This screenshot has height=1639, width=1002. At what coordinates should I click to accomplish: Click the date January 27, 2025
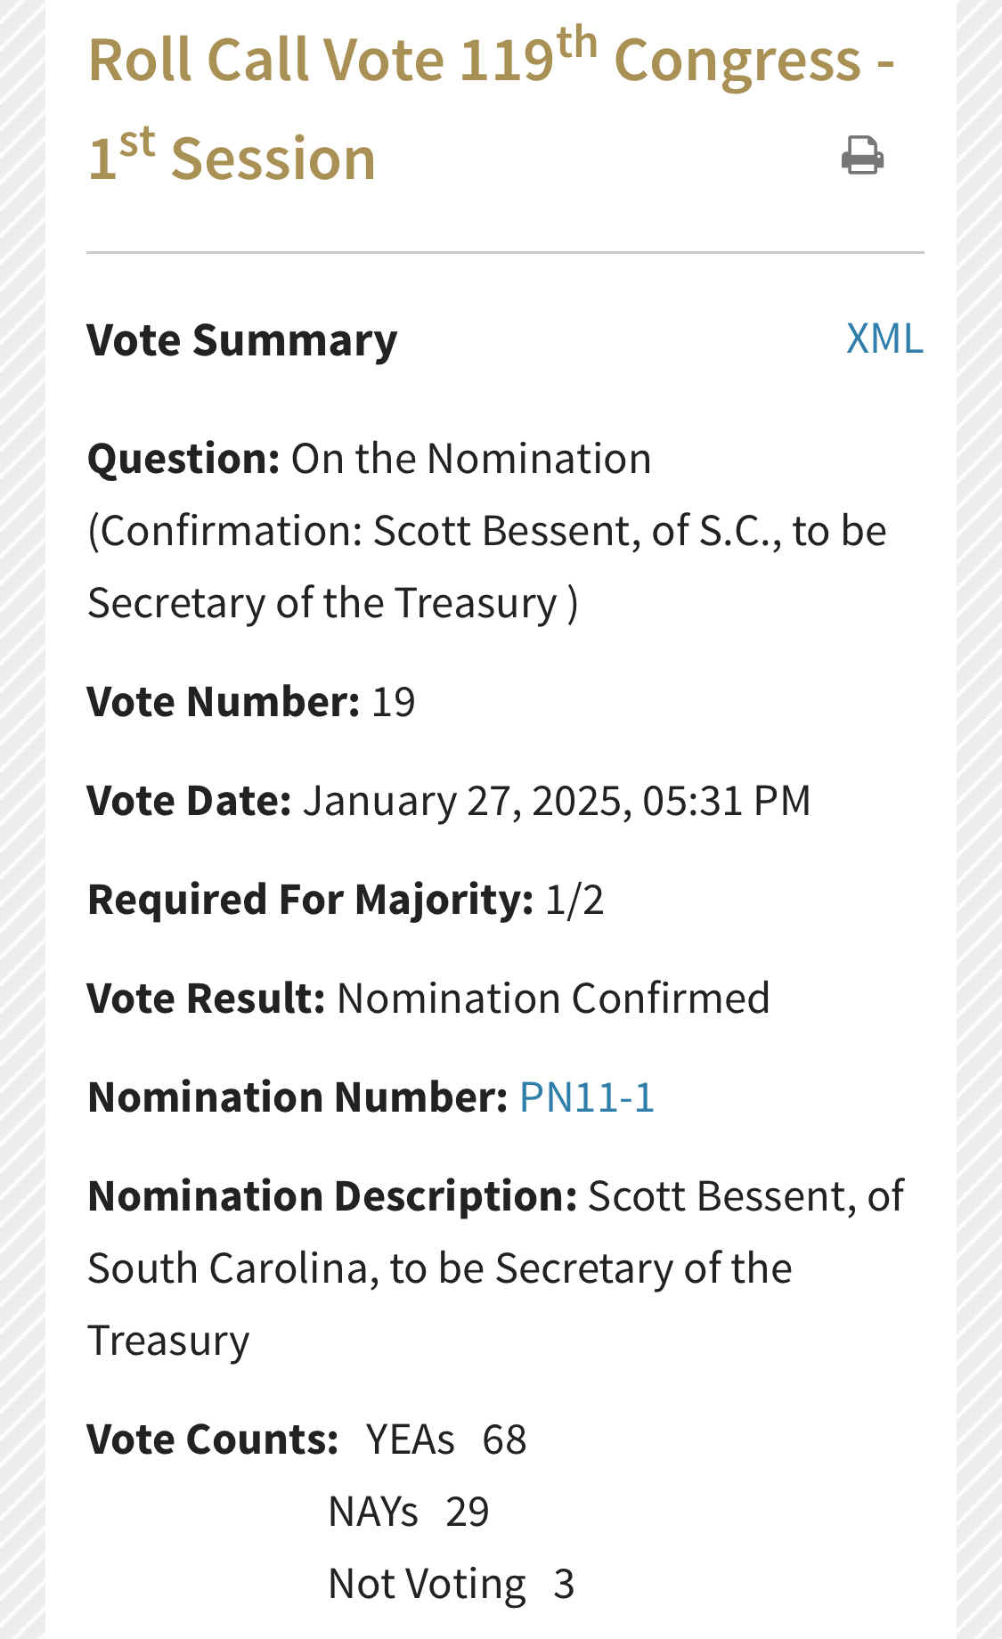point(461,801)
